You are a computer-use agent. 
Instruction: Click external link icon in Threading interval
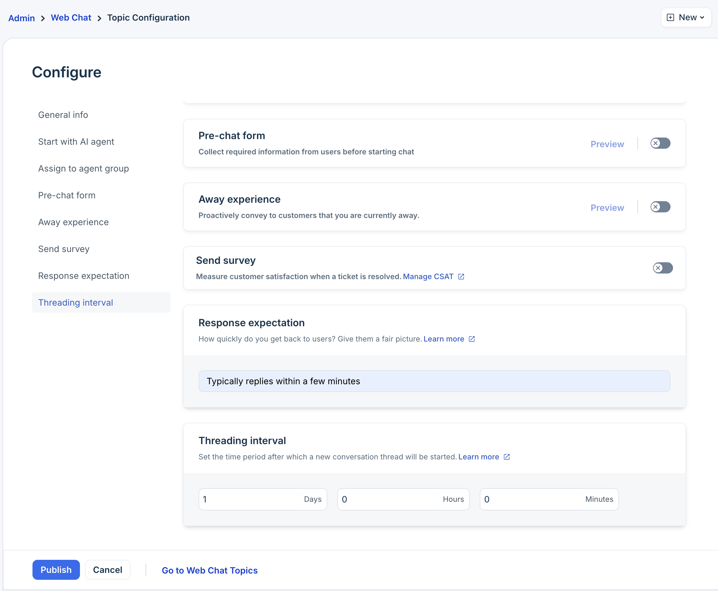507,457
